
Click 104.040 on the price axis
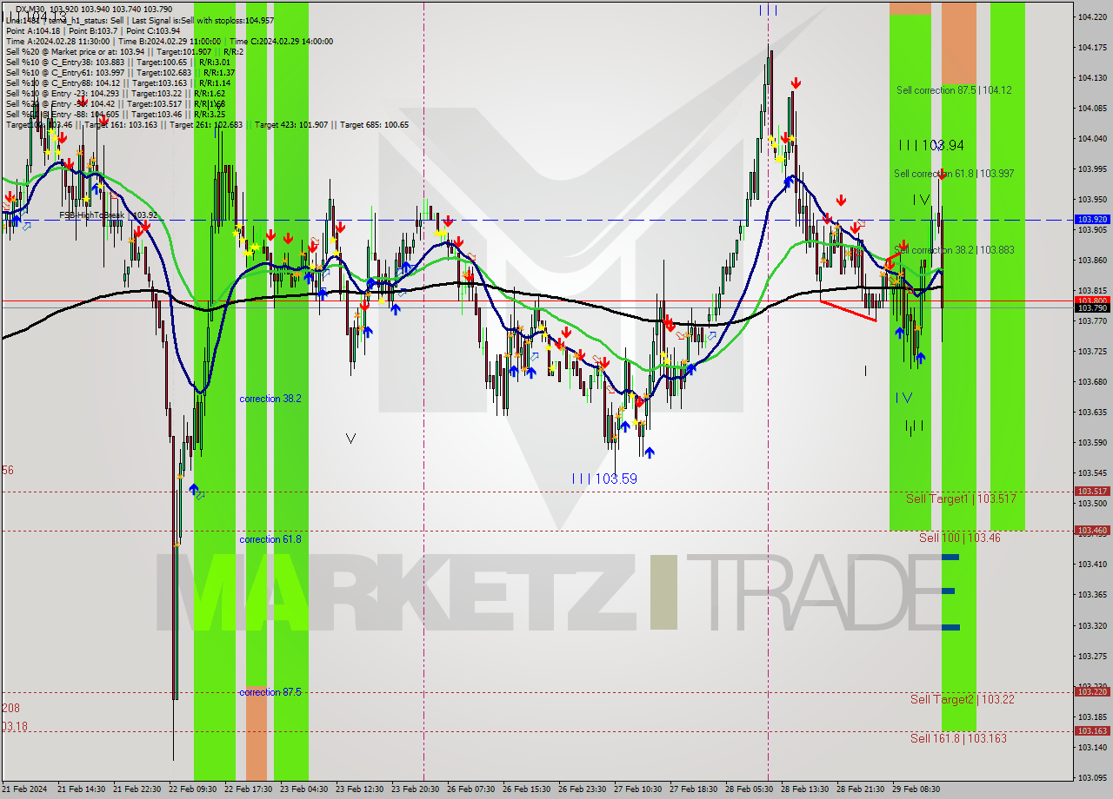[x=1092, y=138]
